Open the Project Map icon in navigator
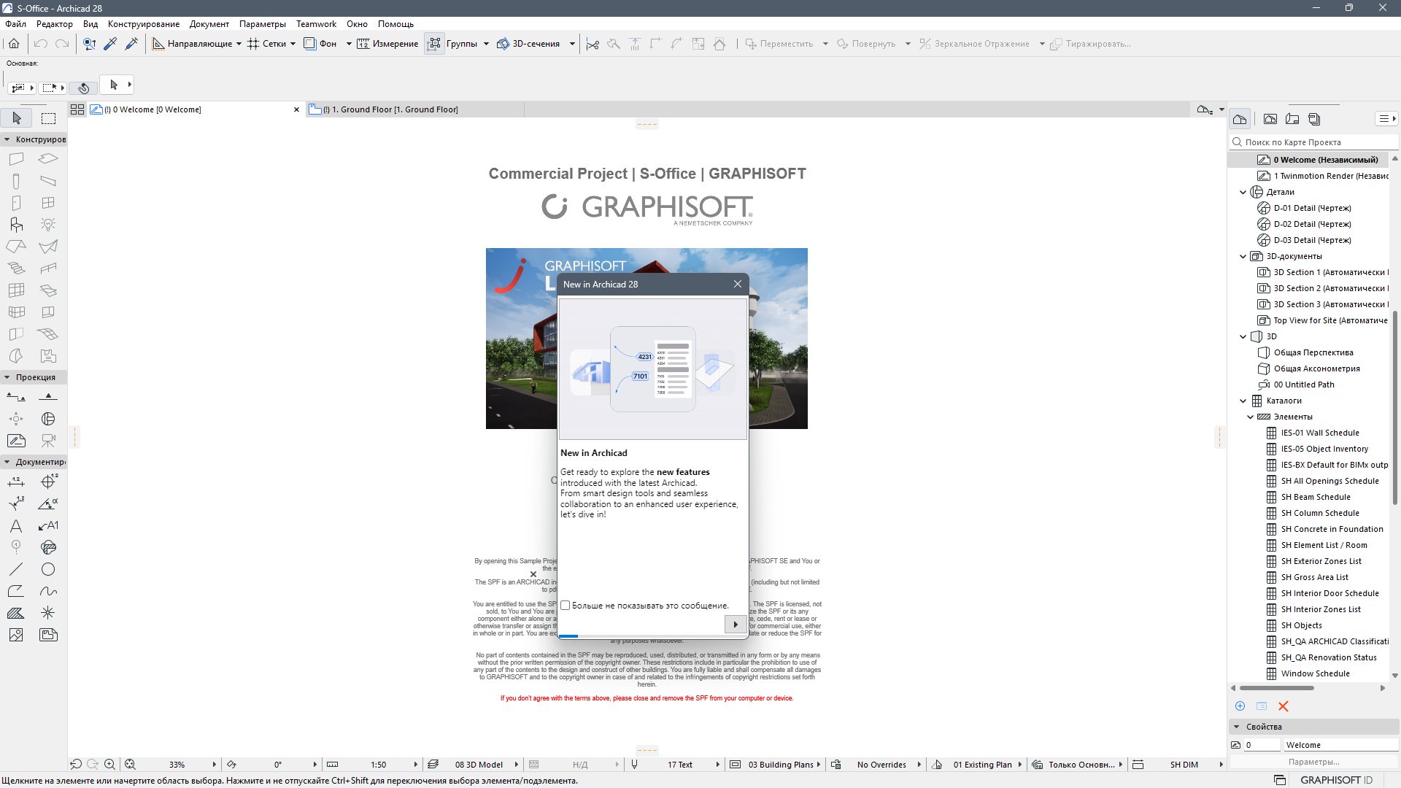Viewport: 1401px width, 788px height. pos(1240,119)
